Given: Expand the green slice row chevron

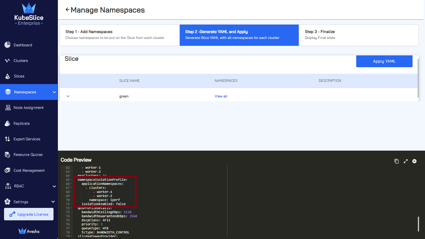Looking at the screenshot, I should pyautogui.click(x=68, y=96).
